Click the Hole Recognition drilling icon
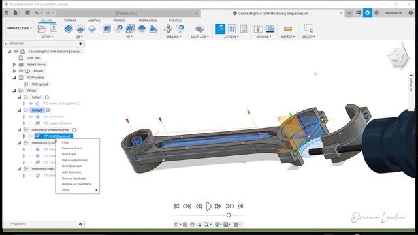Image resolution: width=418 pixels, height=235 pixels. (180, 29)
